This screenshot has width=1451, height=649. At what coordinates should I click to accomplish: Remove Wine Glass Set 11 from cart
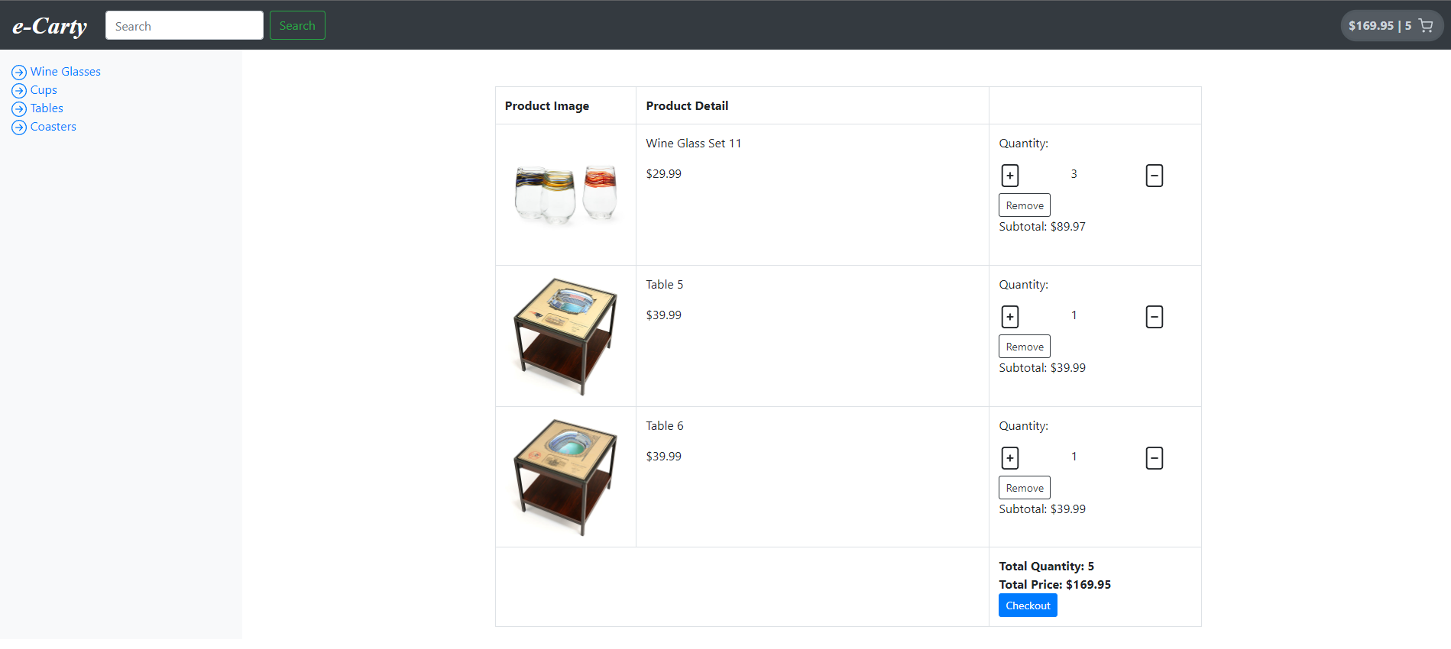[x=1024, y=205]
